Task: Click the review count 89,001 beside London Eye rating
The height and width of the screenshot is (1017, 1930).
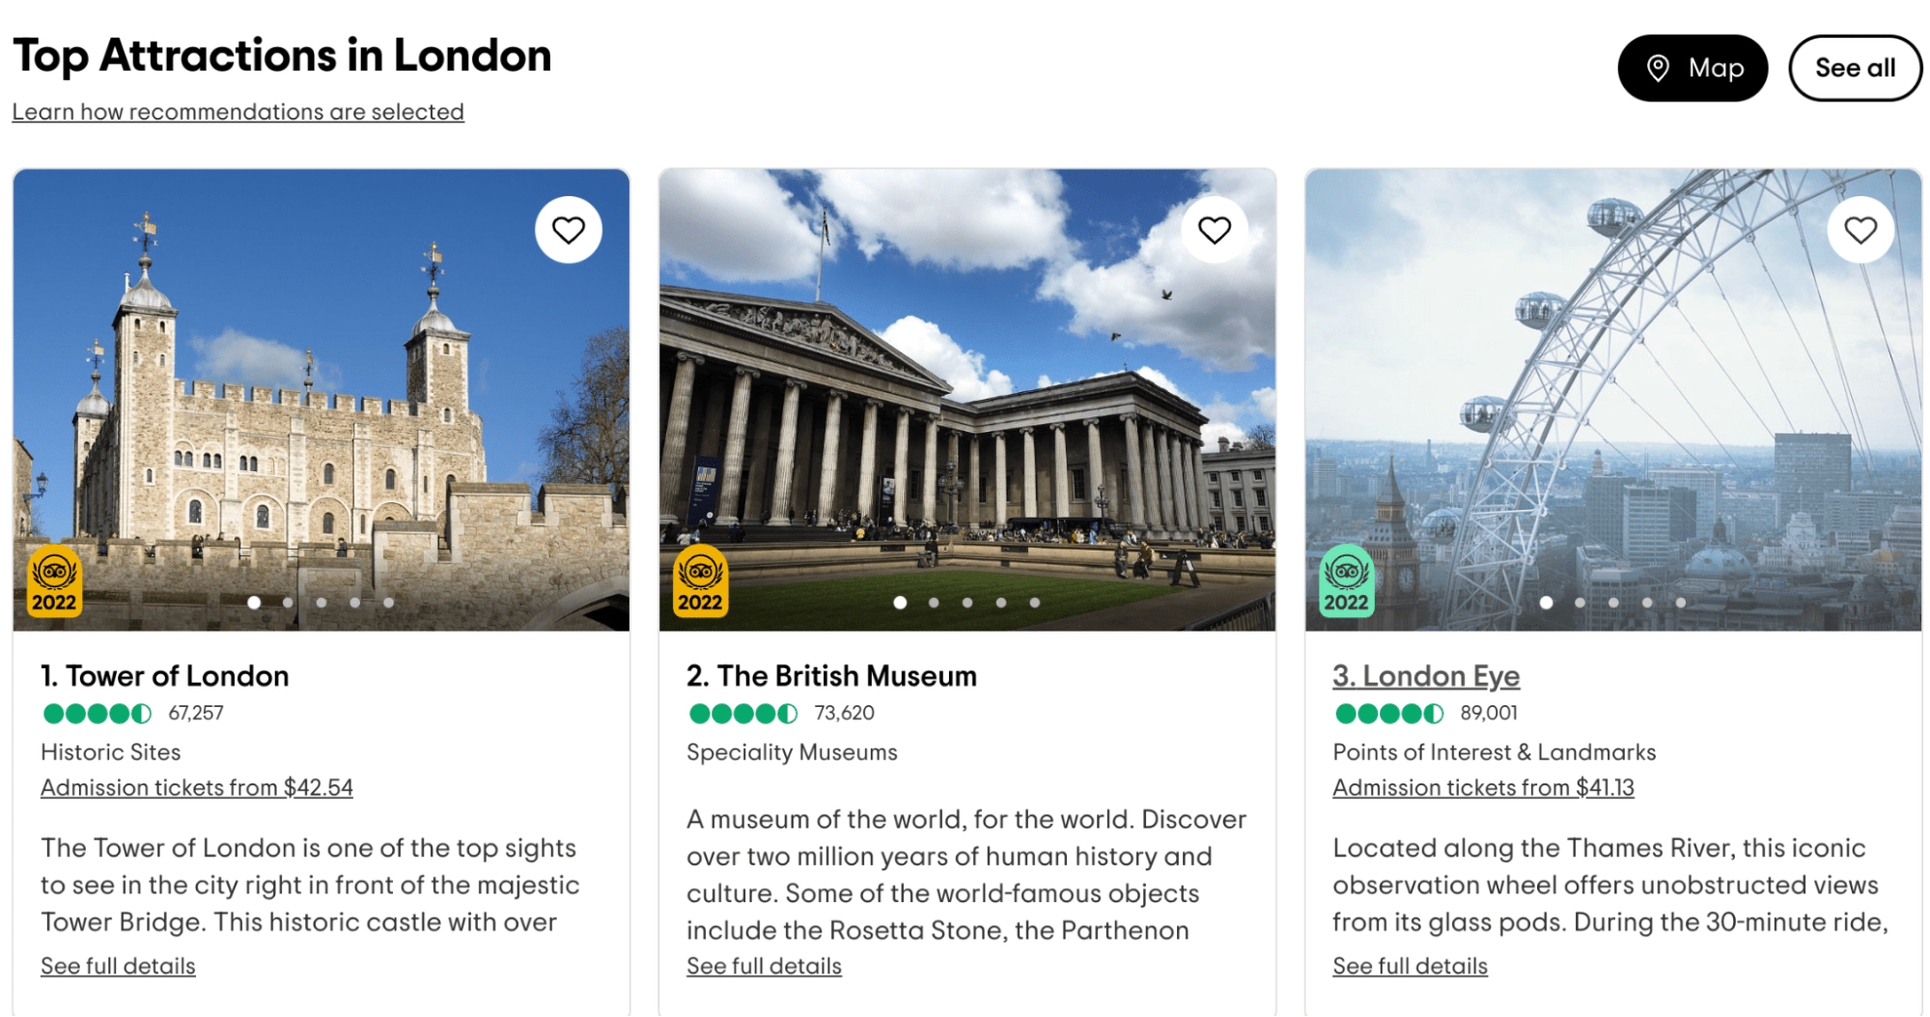Action: click(1486, 714)
